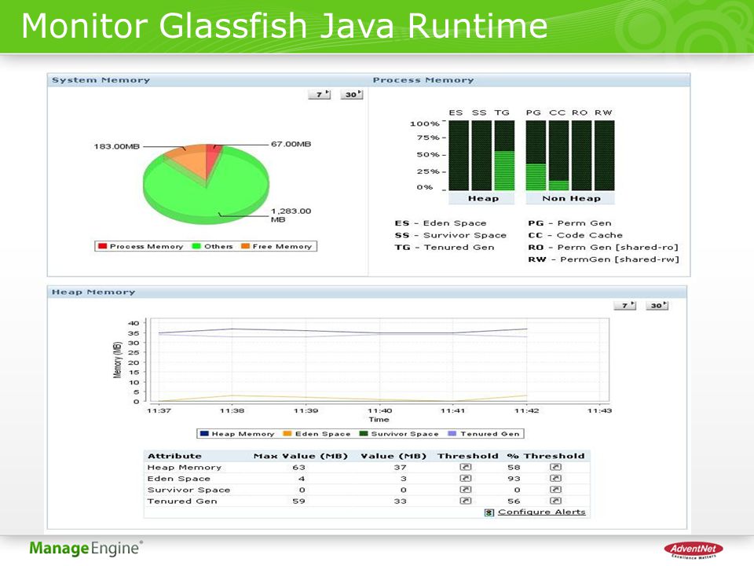Click the RW PermGen shared-rw bar

(605, 155)
